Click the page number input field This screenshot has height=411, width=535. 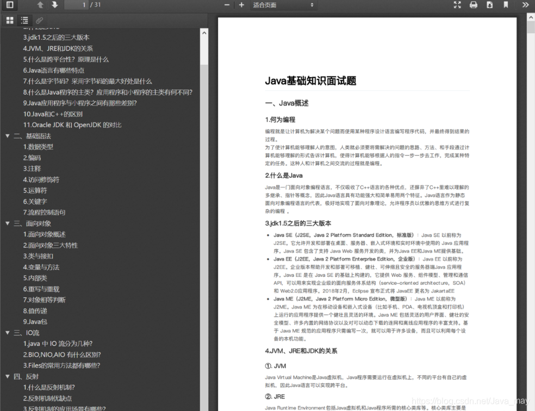coord(77,5)
